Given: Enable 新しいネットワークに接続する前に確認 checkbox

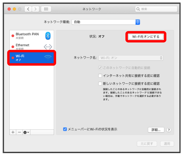Looking at the screenshot, I should click(100, 83).
